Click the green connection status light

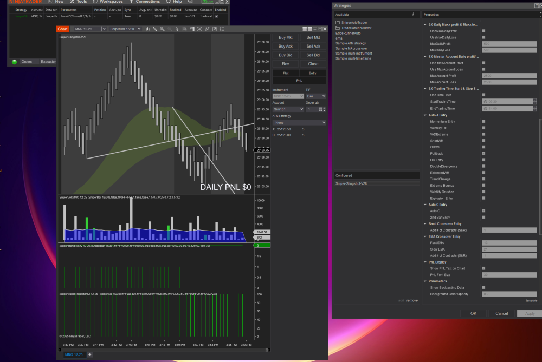14,62
